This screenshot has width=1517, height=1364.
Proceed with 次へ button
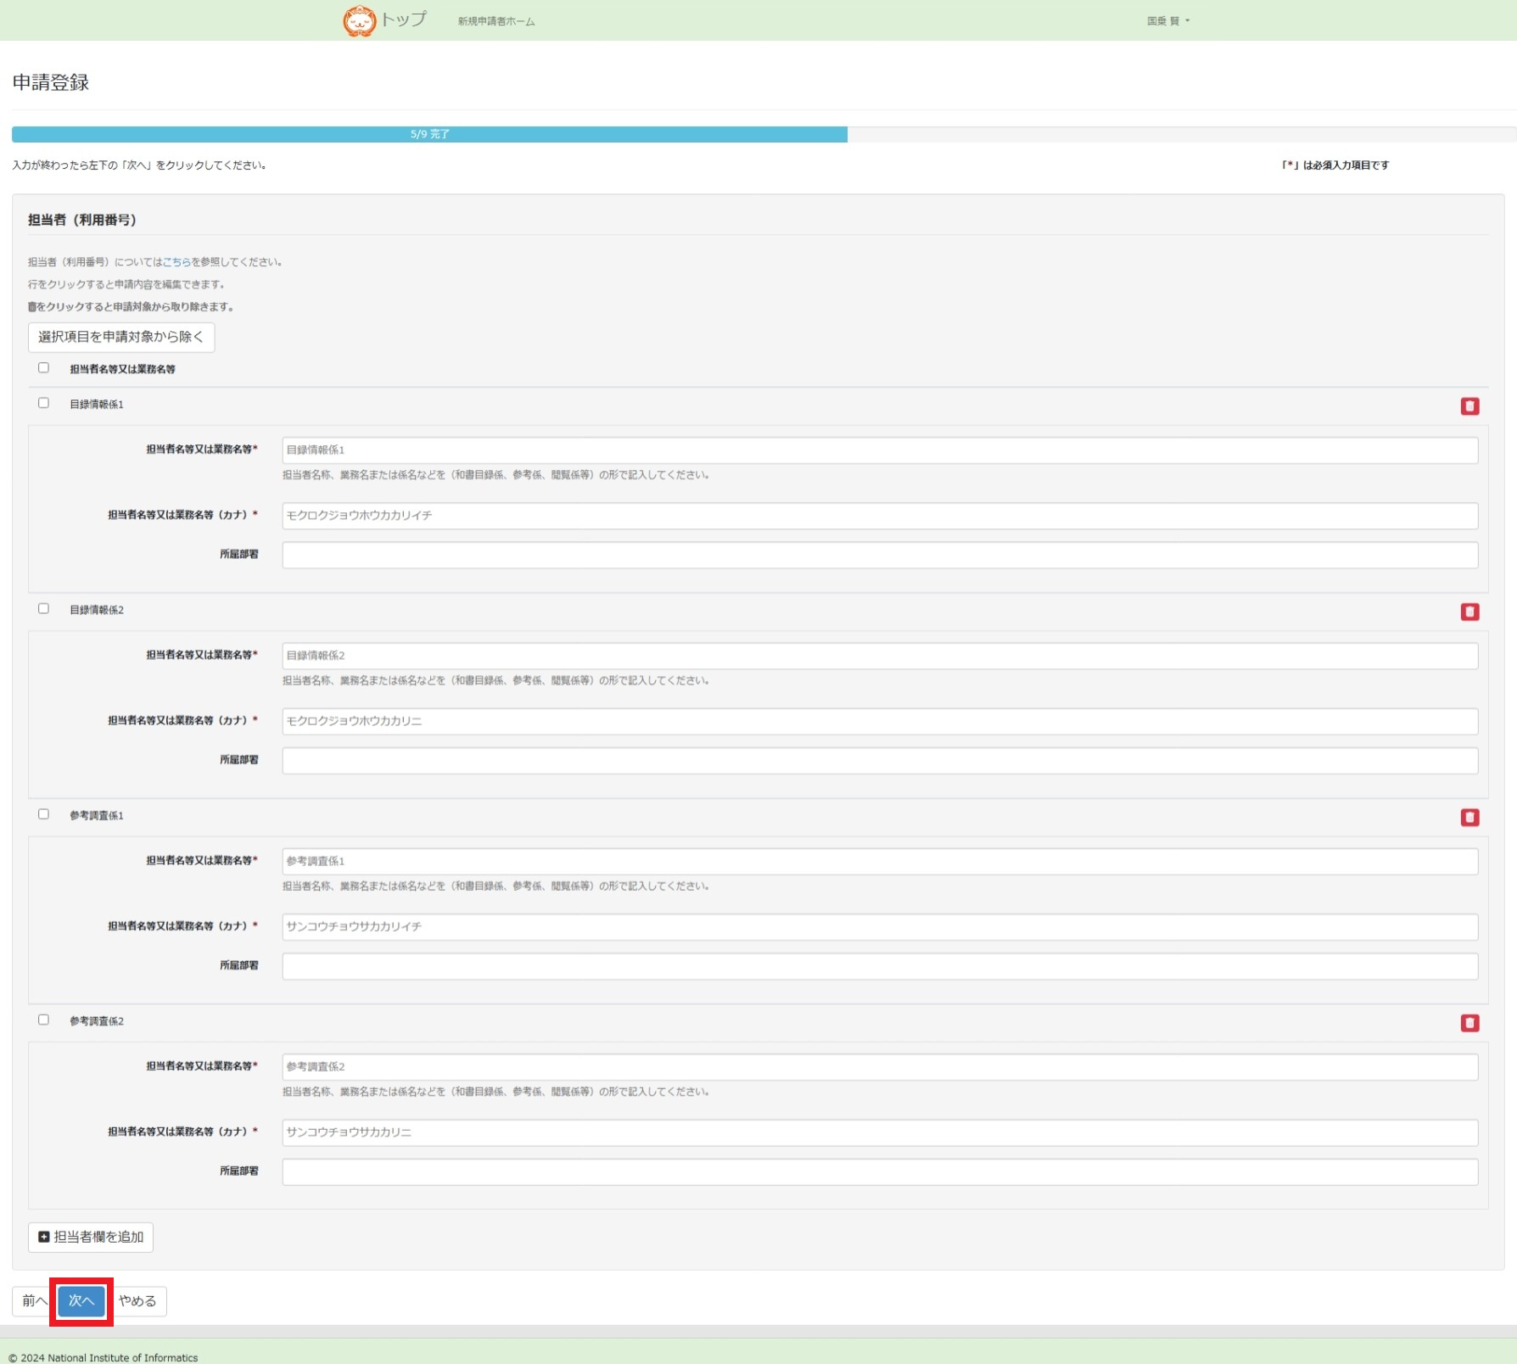(x=81, y=1300)
